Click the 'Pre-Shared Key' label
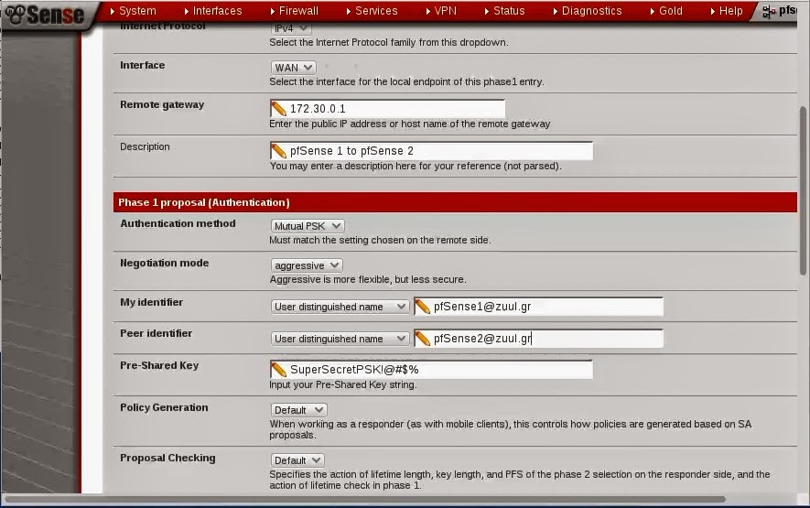This screenshot has width=810, height=508. coord(159,365)
